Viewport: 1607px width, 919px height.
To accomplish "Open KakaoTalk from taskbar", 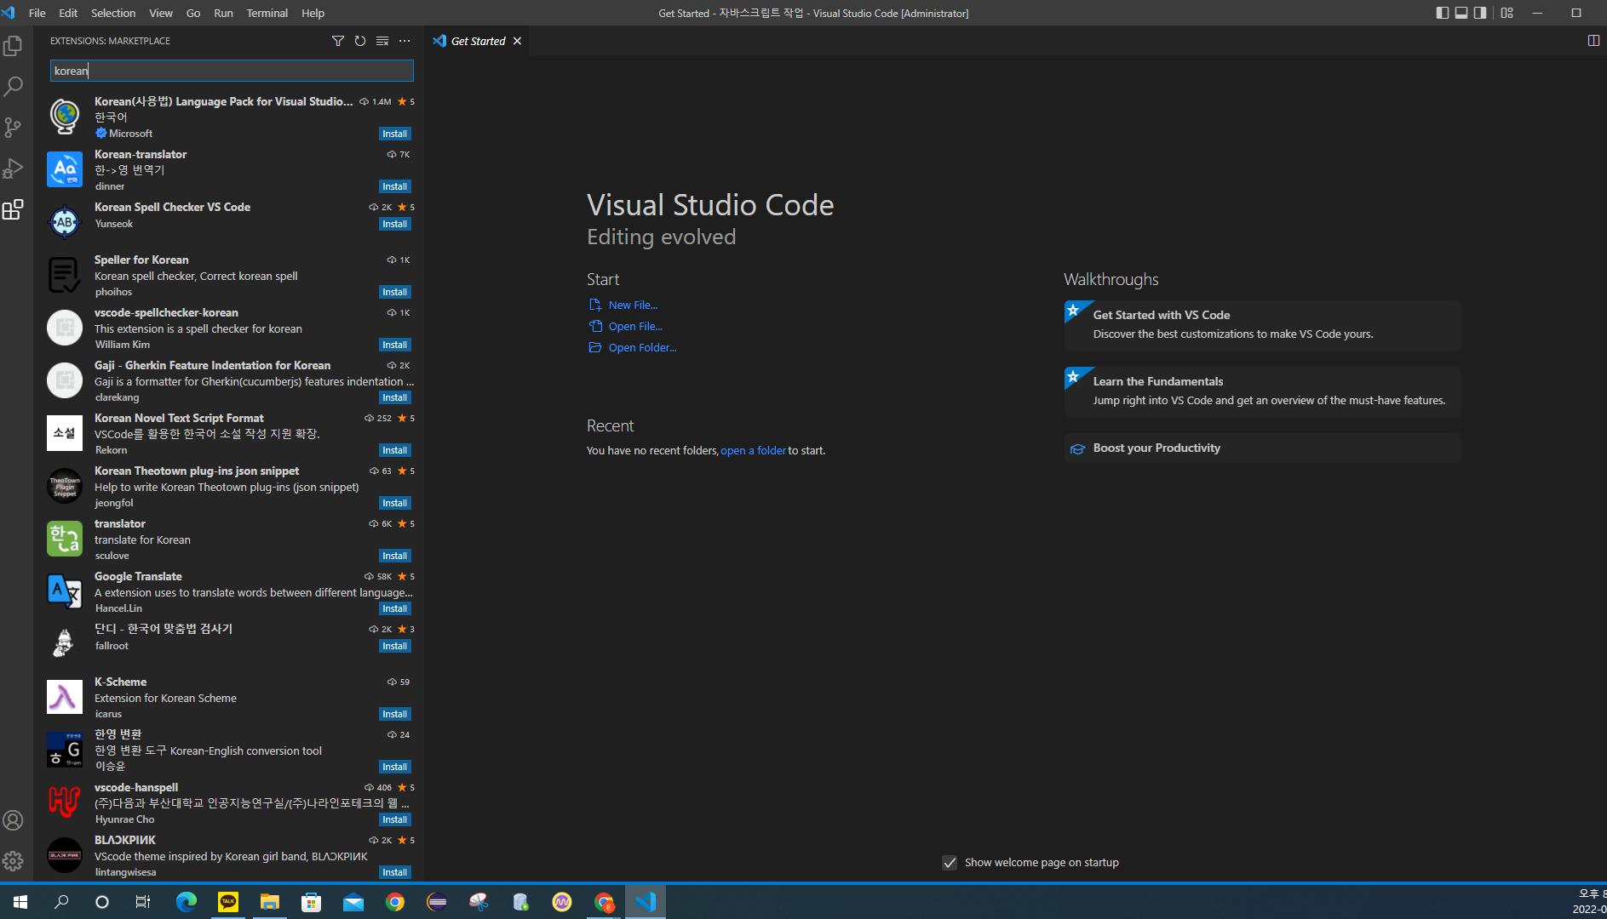I will click(228, 902).
